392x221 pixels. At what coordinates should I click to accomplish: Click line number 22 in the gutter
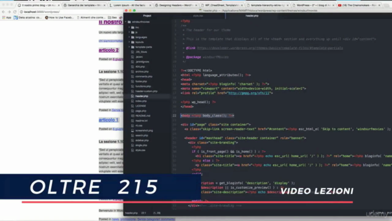pyautogui.click(x=174, y=115)
